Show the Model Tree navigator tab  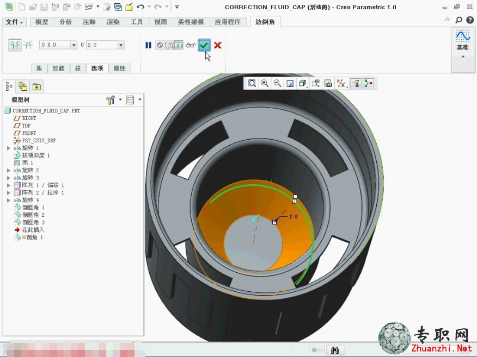[9, 86]
